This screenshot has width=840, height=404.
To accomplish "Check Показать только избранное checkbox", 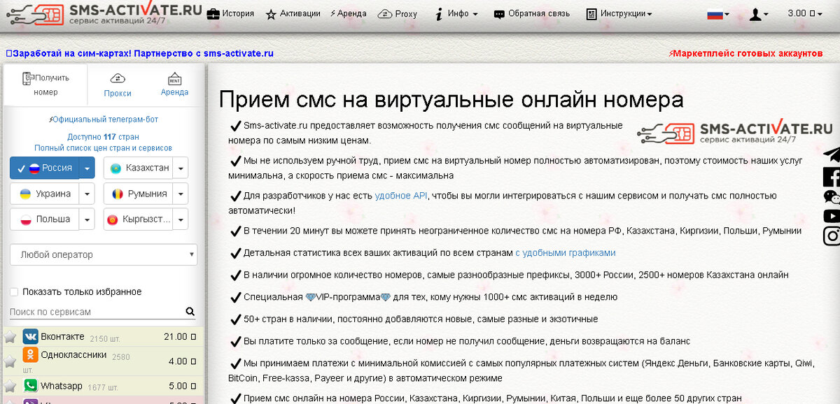I will point(14,291).
